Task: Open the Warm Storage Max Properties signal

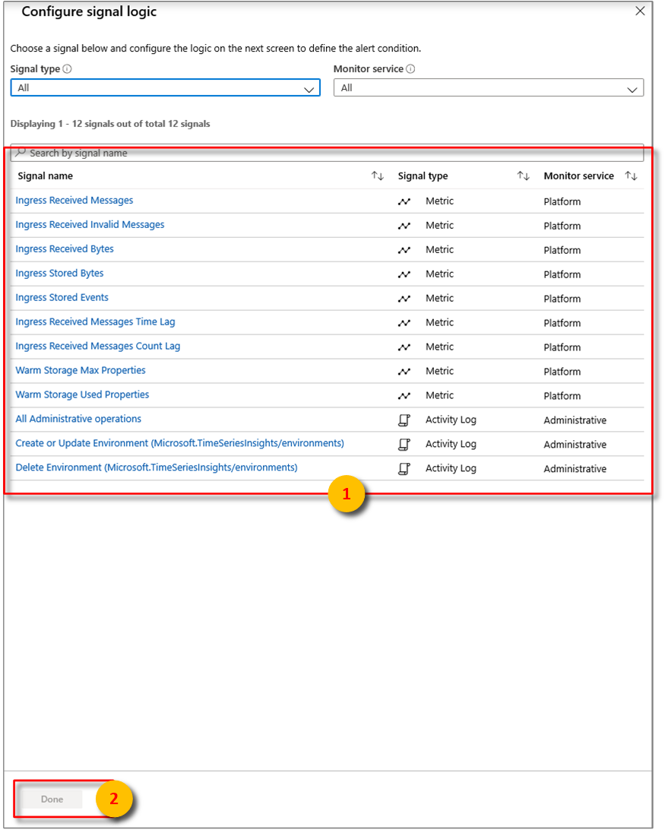Action: (80, 370)
